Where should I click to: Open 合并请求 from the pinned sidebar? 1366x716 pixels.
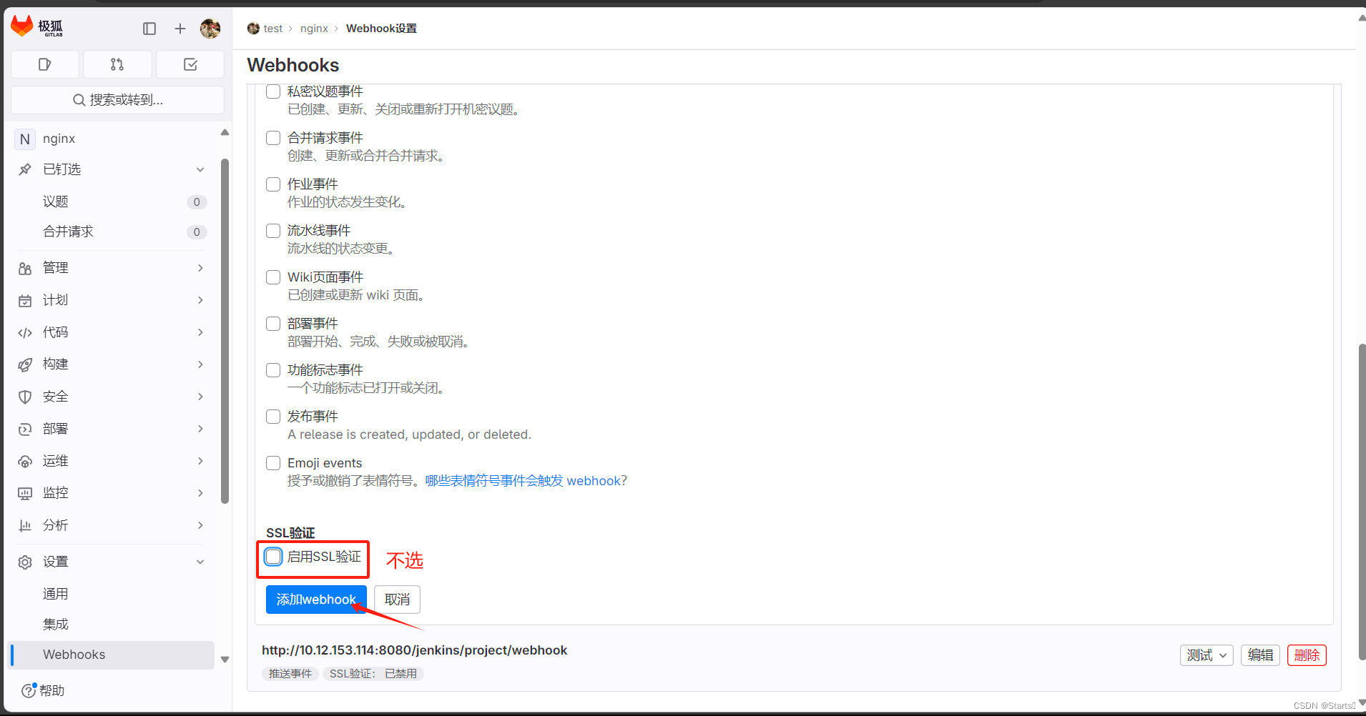[68, 231]
